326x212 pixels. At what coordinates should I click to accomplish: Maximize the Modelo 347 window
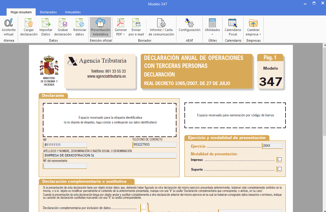(x=314, y=3)
